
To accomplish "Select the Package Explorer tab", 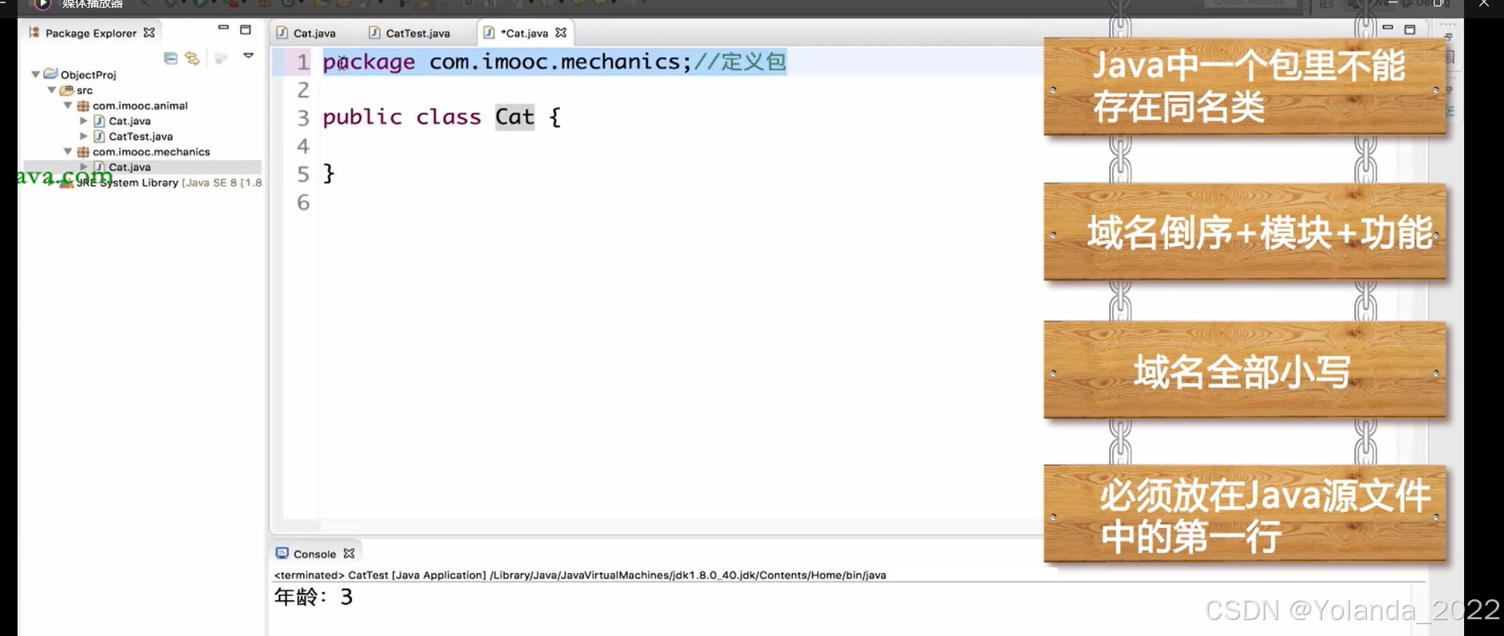I will 90,33.
